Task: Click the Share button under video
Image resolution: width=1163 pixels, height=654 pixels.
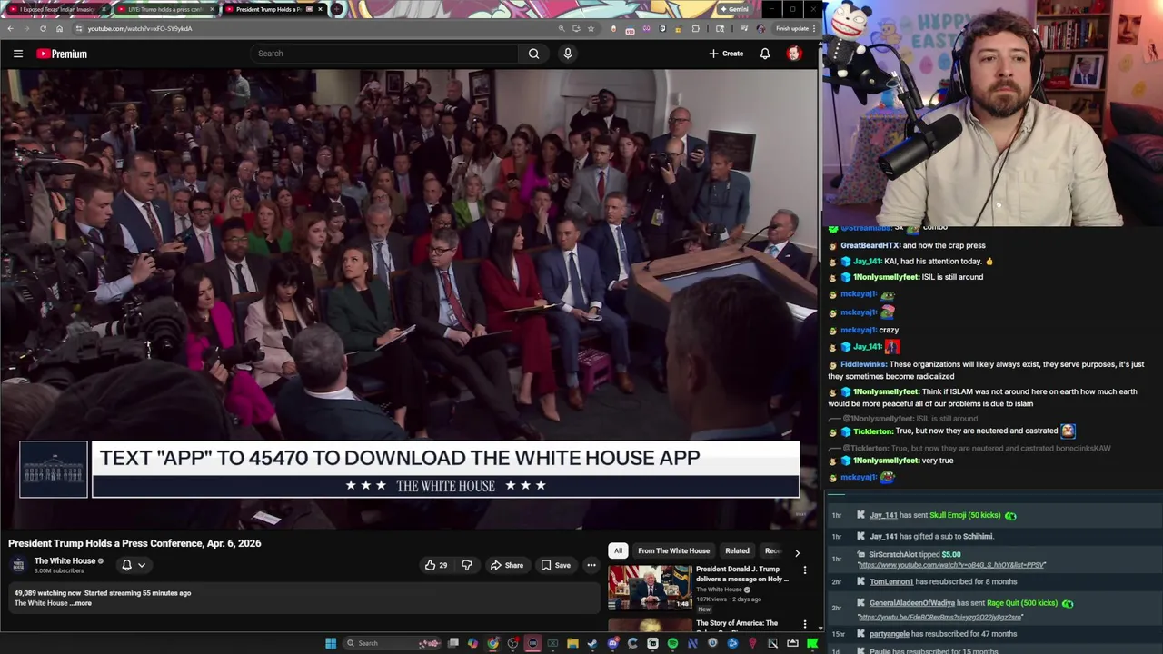Action: click(x=506, y=565)
